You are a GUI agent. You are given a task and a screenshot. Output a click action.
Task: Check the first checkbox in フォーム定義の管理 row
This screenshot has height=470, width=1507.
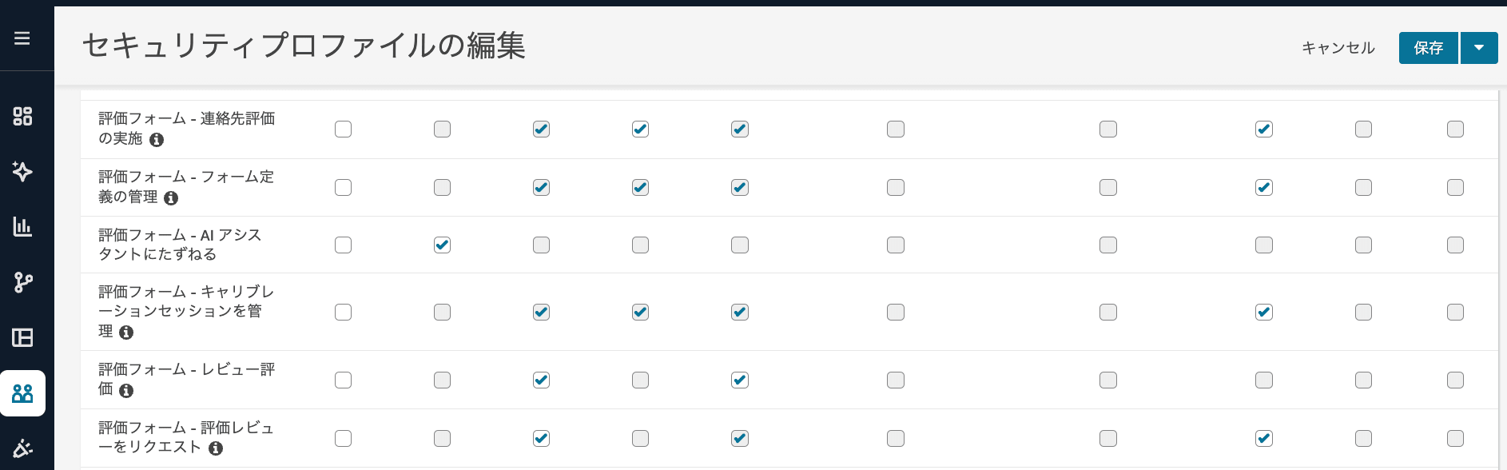pos(343,188)
